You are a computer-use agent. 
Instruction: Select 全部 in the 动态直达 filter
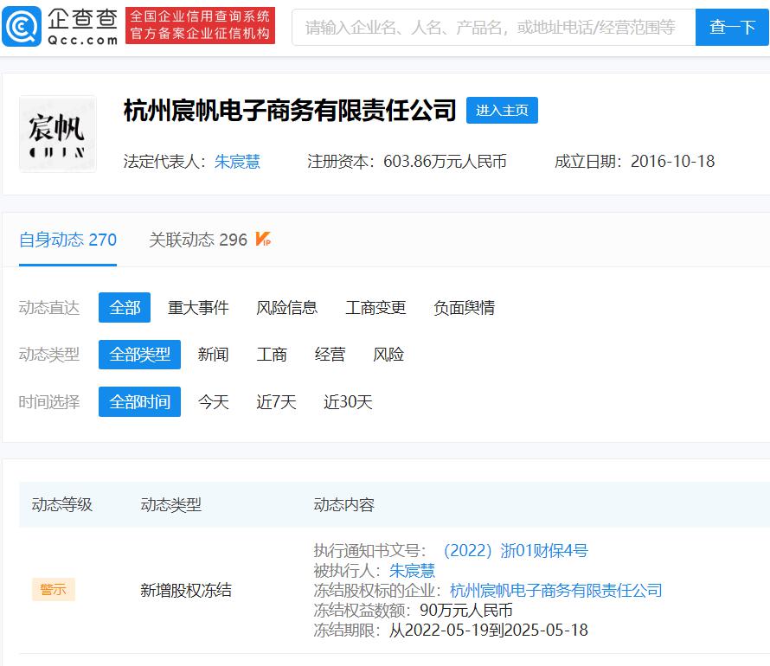point(125,308)
